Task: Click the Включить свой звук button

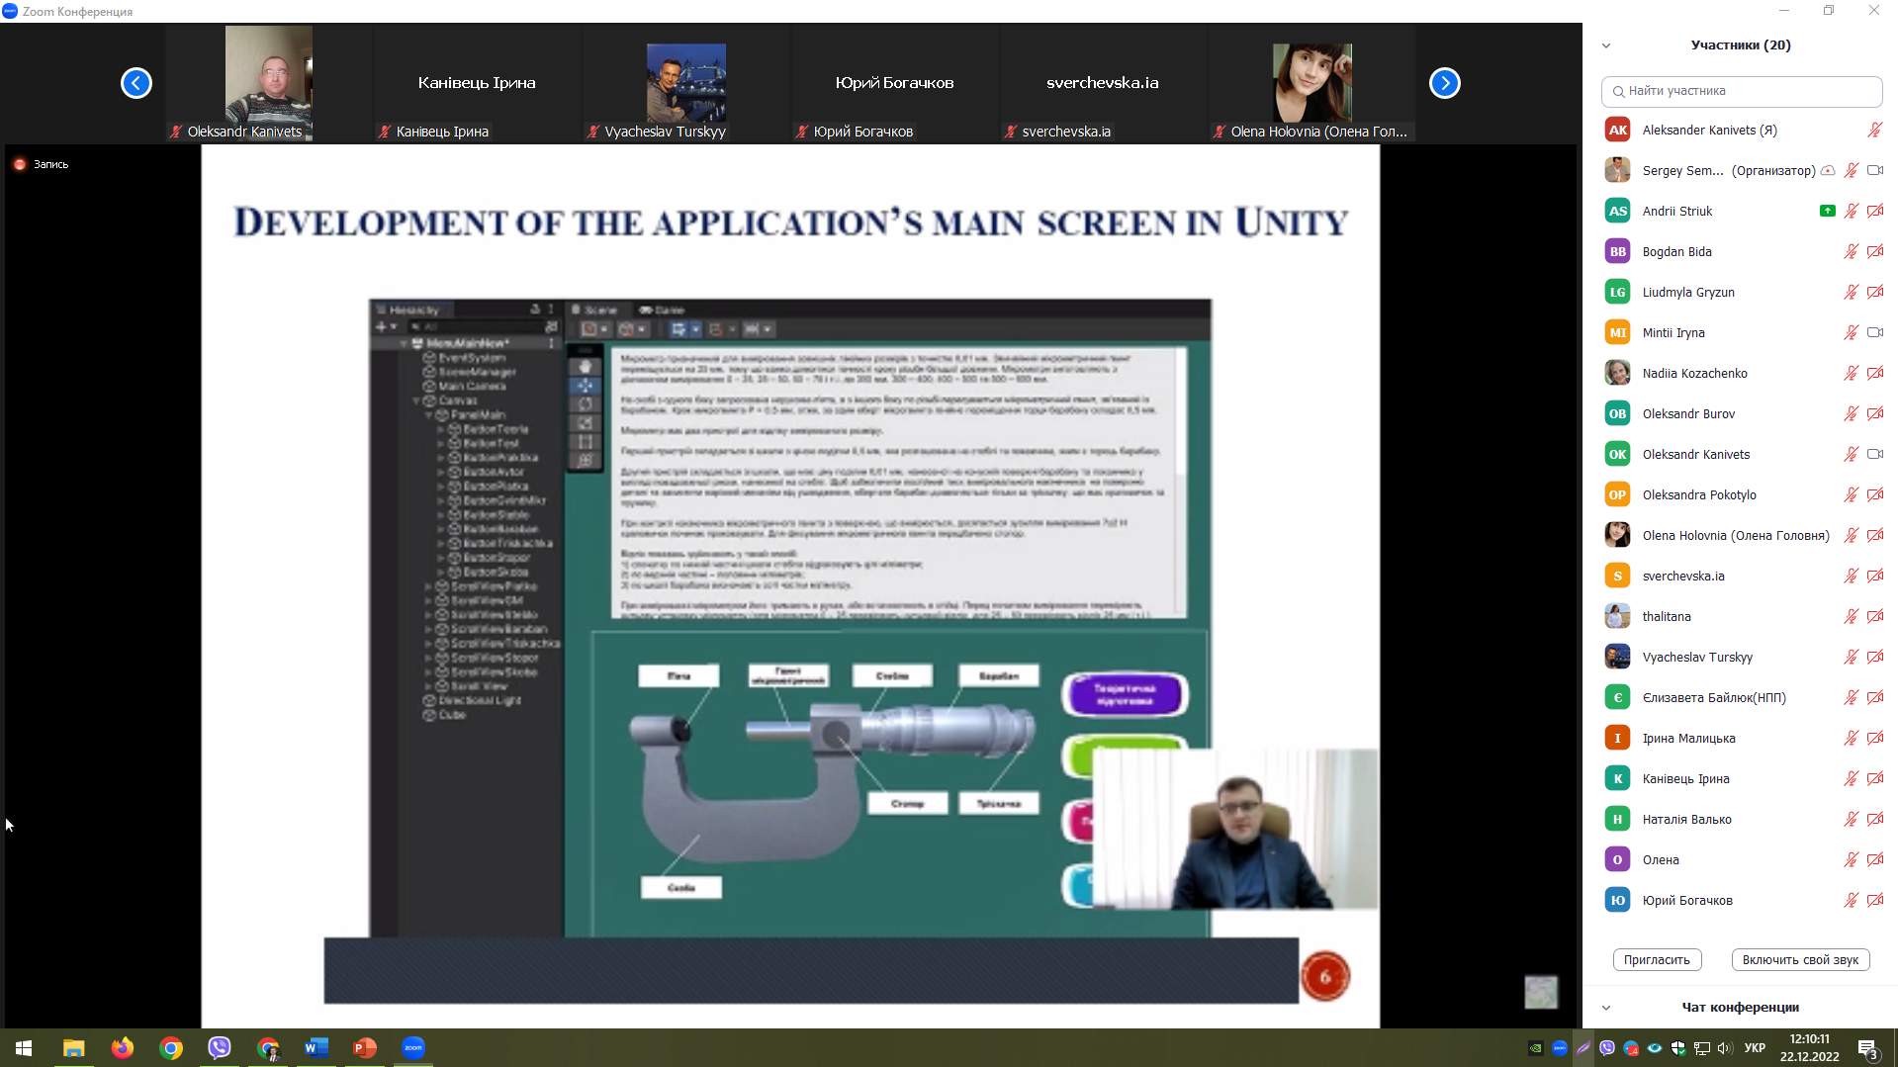Action: tap(1800, 959)
